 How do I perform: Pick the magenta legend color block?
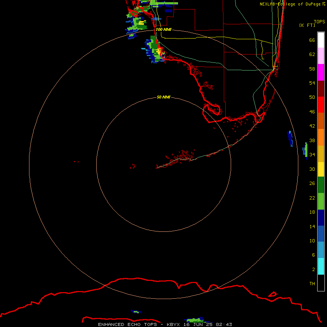coord(321,72)
